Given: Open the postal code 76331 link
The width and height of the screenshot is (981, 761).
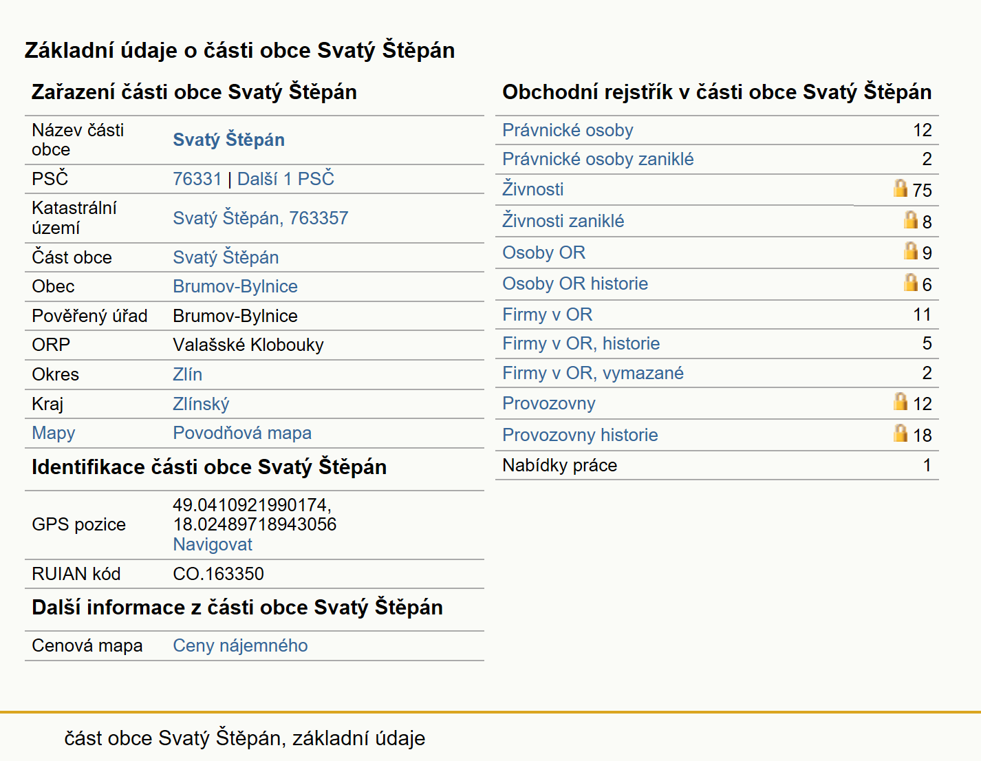Looking at the screenshot, I should [197, 179].
